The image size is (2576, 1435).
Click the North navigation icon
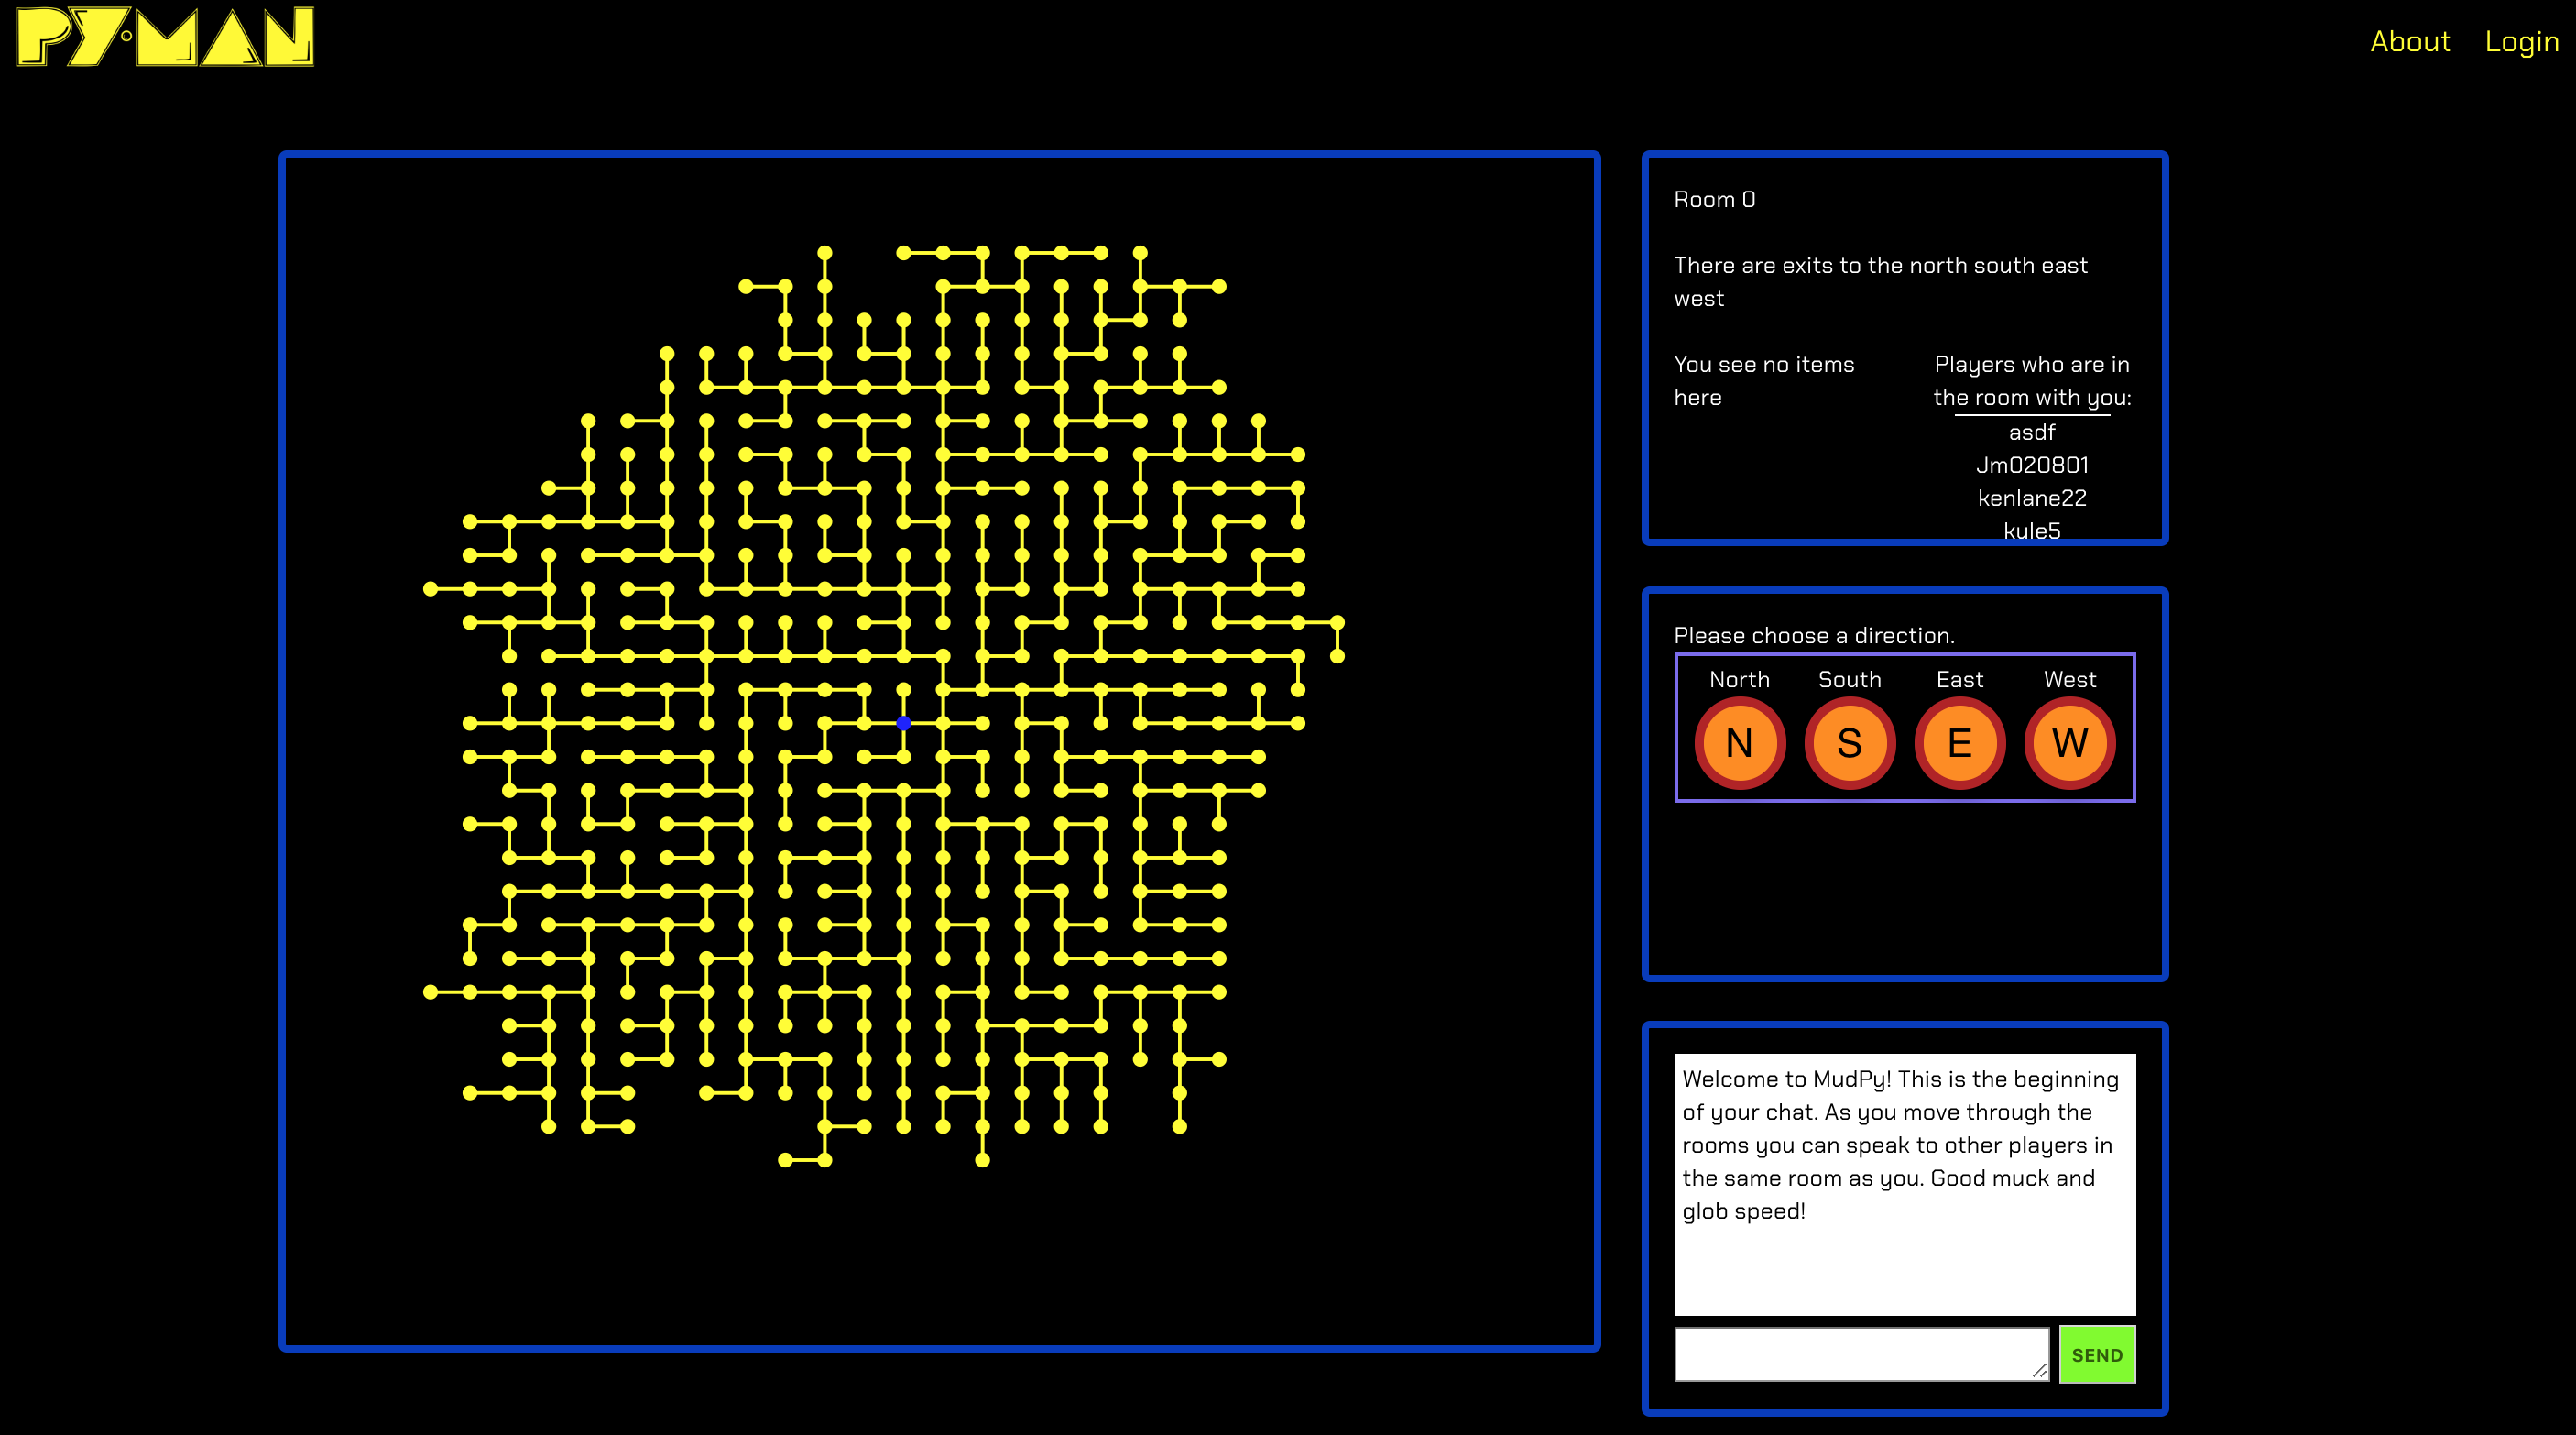pos(1741,742)
